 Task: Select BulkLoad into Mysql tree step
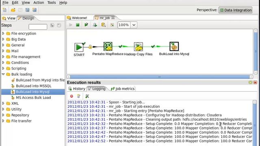33,92
